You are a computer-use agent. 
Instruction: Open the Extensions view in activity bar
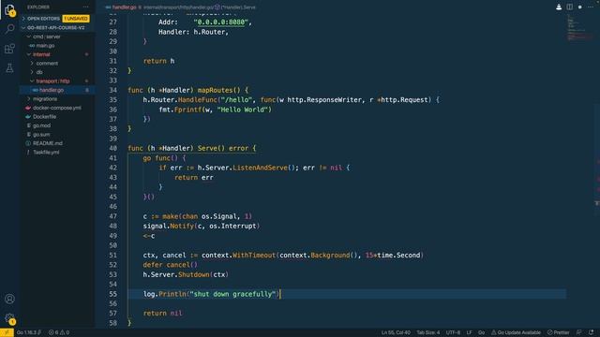(x=9, y=49)
